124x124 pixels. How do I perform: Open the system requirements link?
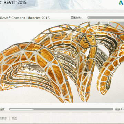pos(3,118)
